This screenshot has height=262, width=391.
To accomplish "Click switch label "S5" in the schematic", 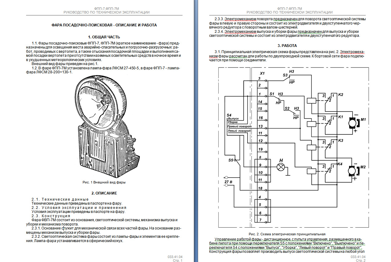I will [231, 160].
